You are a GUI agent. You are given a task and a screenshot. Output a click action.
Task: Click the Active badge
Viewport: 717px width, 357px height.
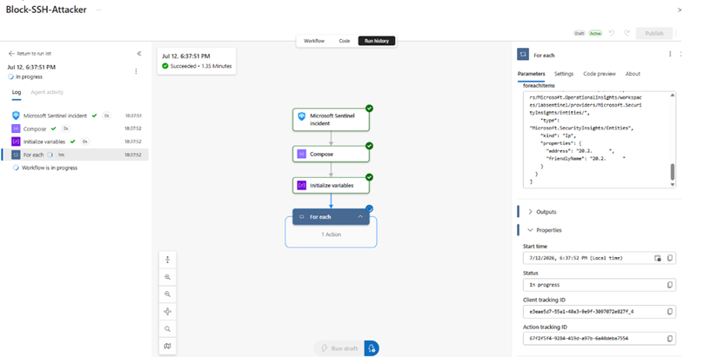[595, 33]
